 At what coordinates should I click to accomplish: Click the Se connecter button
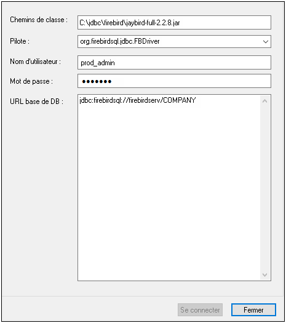200,309
